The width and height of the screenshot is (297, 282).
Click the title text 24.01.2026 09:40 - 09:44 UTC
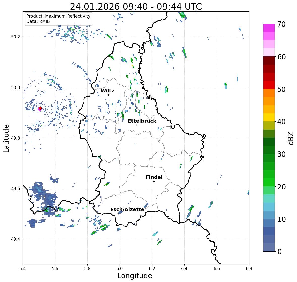[136, 7]
